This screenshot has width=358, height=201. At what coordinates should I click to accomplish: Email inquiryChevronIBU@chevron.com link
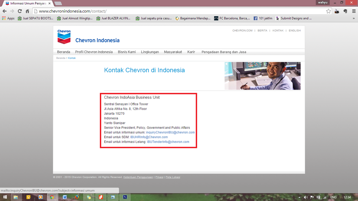pos(170,132)
